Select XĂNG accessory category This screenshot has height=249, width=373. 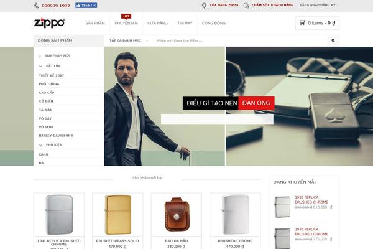coord(44,154)
